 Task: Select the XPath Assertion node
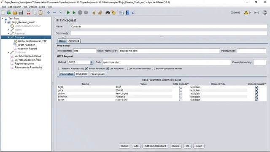(x=27, y=45)
